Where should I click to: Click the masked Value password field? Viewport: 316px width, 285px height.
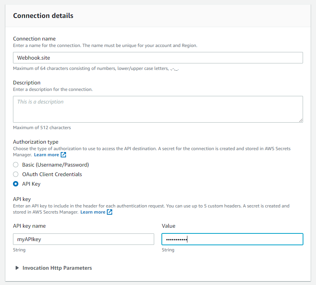click(232, 239)
